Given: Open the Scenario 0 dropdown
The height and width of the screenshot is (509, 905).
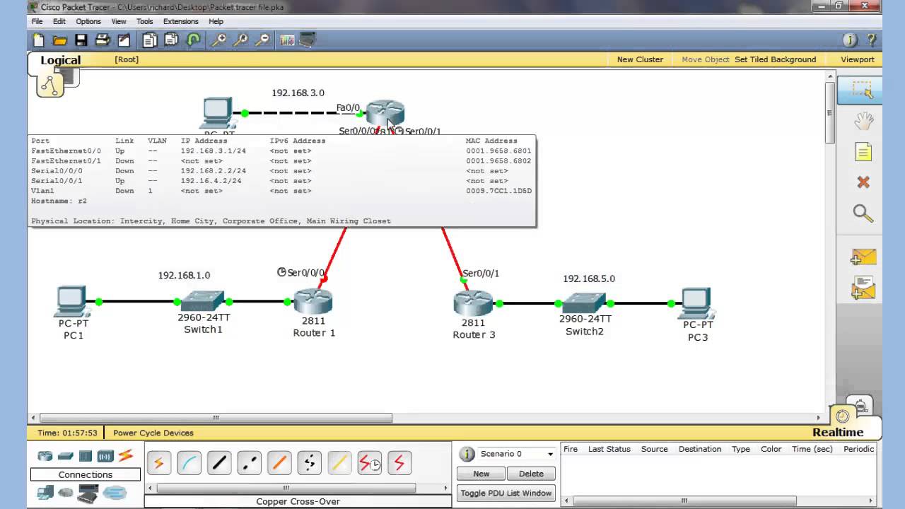Looking at the screenshot, I should [516, 454].
